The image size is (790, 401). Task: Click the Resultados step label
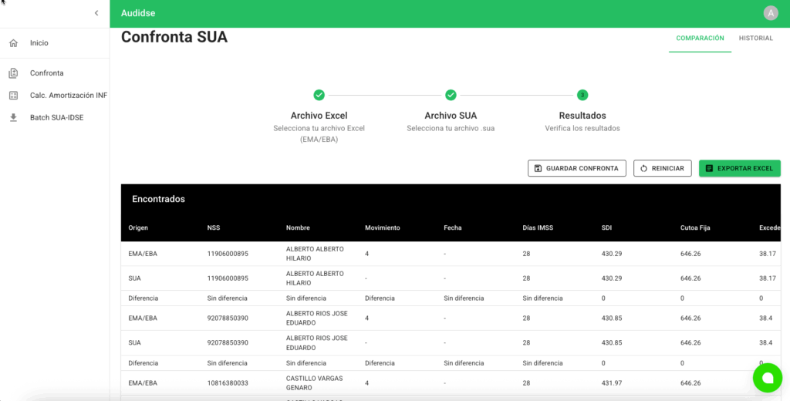point(582,116)
